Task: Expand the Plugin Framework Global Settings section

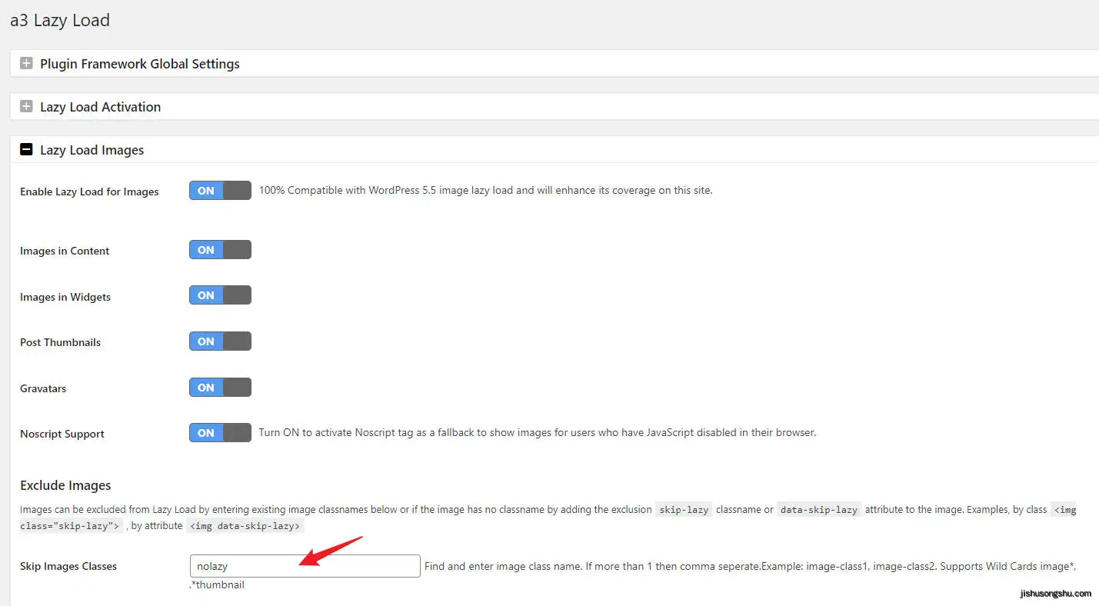Action: click(x=26, y=64)
